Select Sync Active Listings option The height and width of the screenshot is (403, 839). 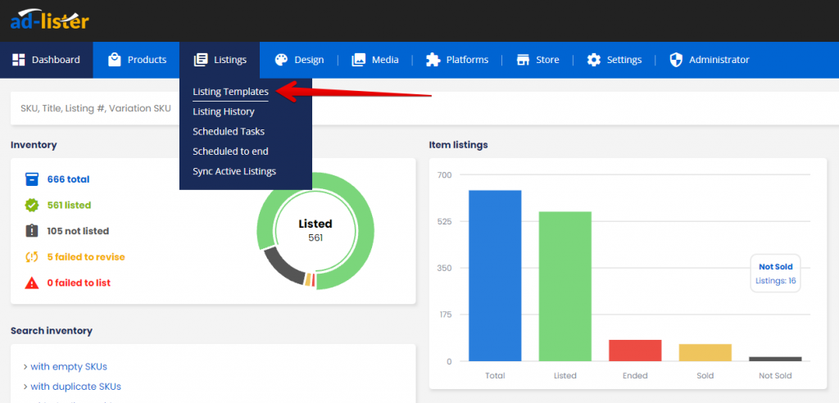[x=234, y=171]
